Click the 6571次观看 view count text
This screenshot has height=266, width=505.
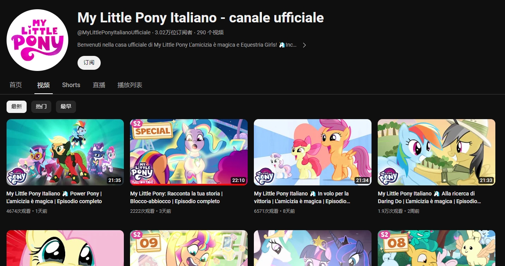[267, 211]
